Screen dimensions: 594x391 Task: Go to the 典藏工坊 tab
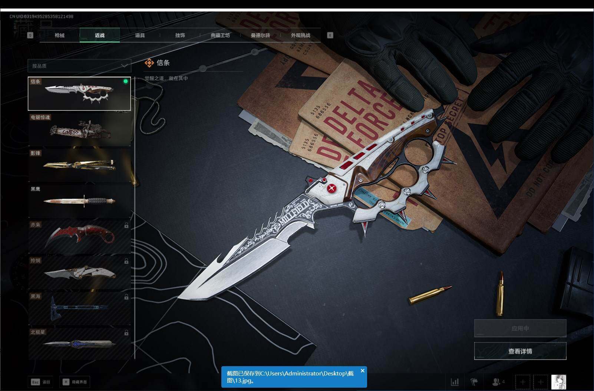[x=220, y=35]
